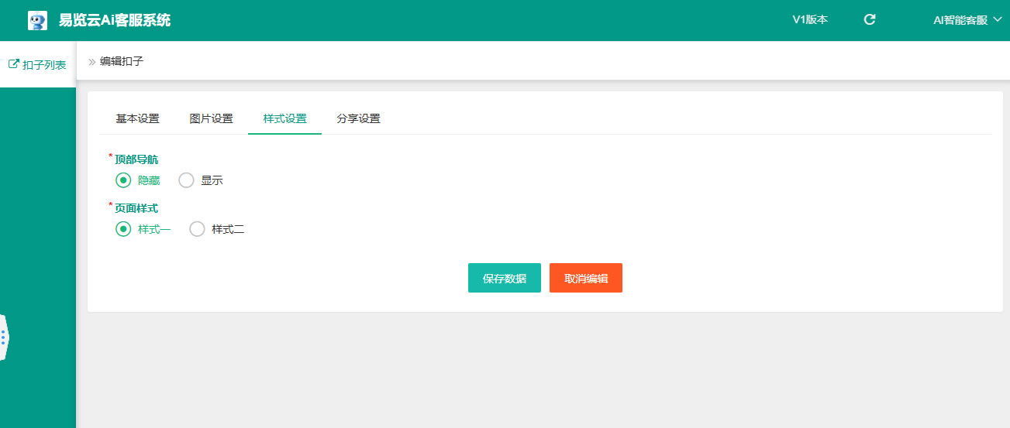This screenshot has width=1010, height=428.
Task: Choose 样式一 page style
Action: pos(123,229)
